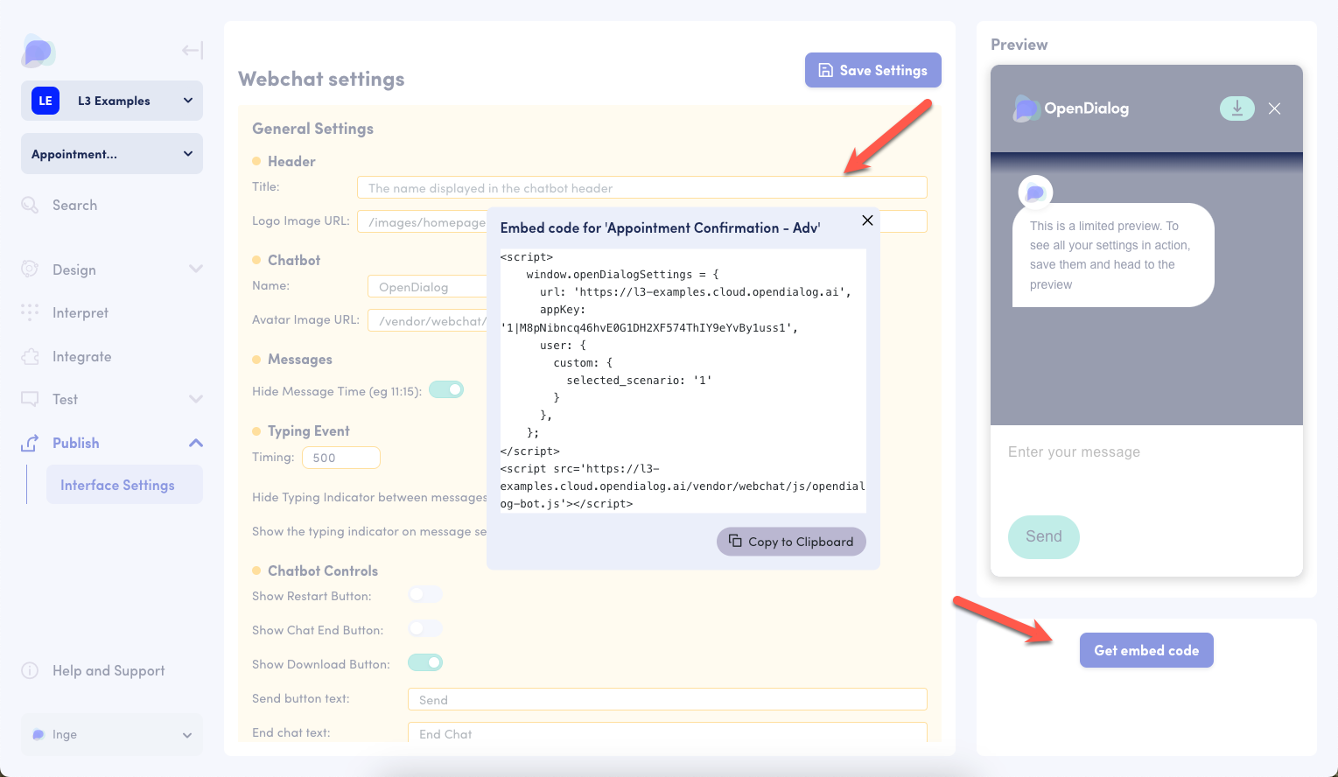
Task: Open the L3 Examples workspace dropdown
Action: pyautogui.click(x=112, y=101)
